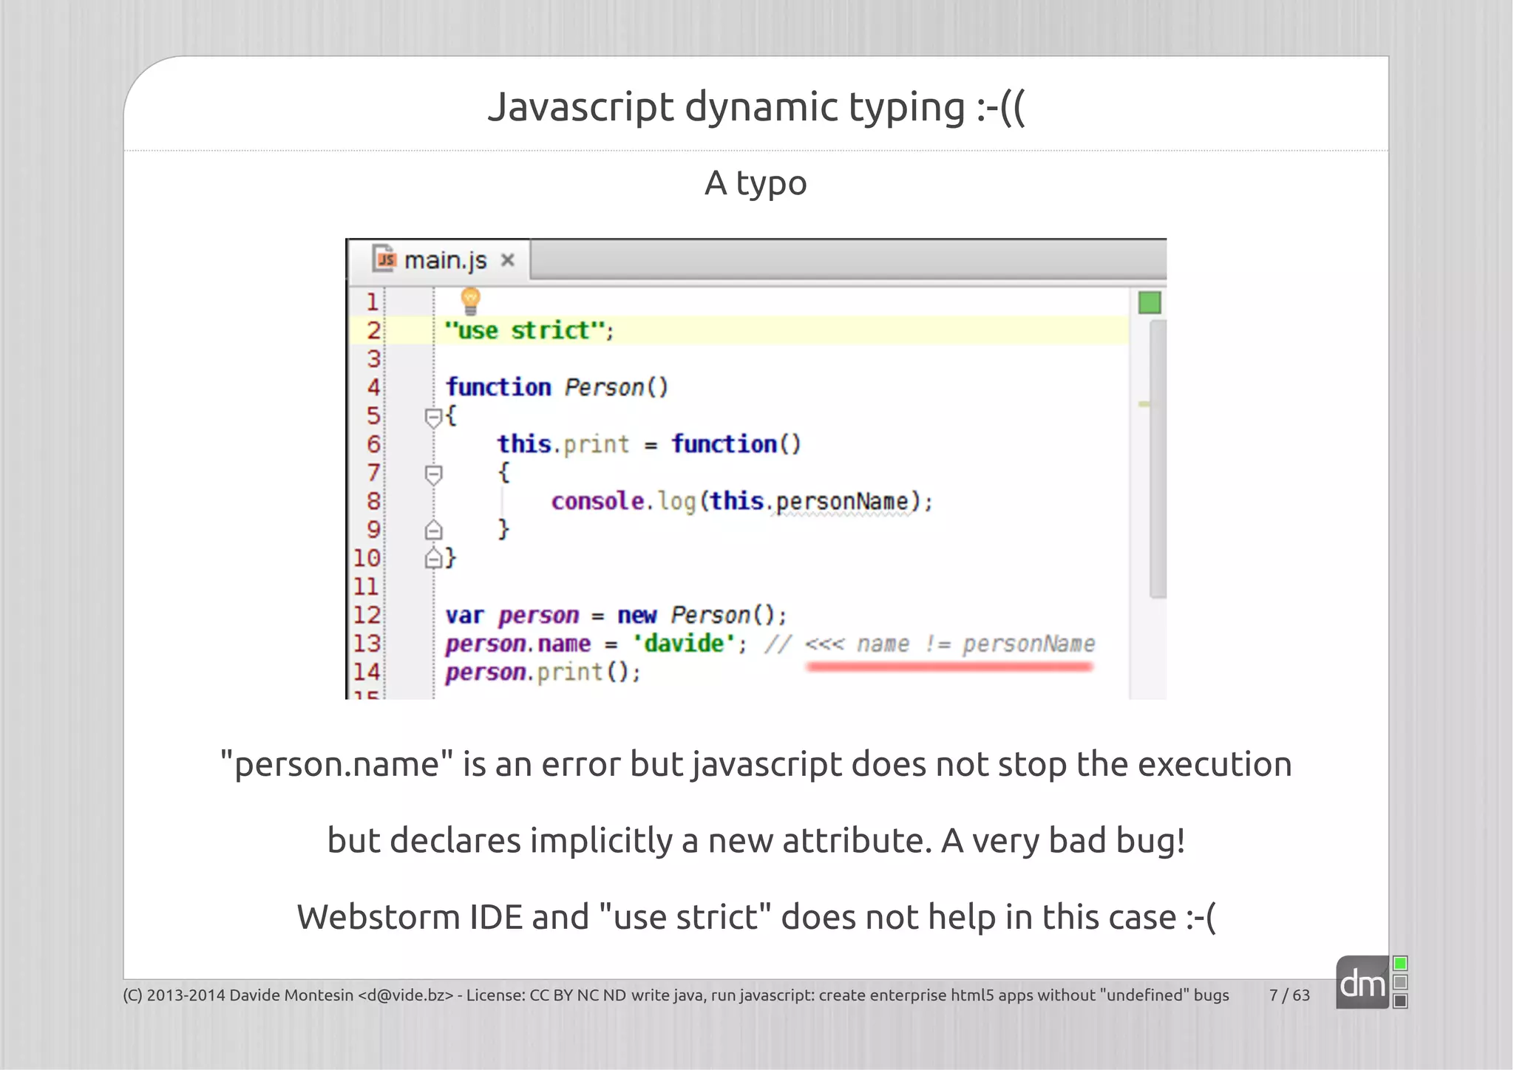Click line number 13 in the gutter
Screen dimensions: 1514x1070
366,644
